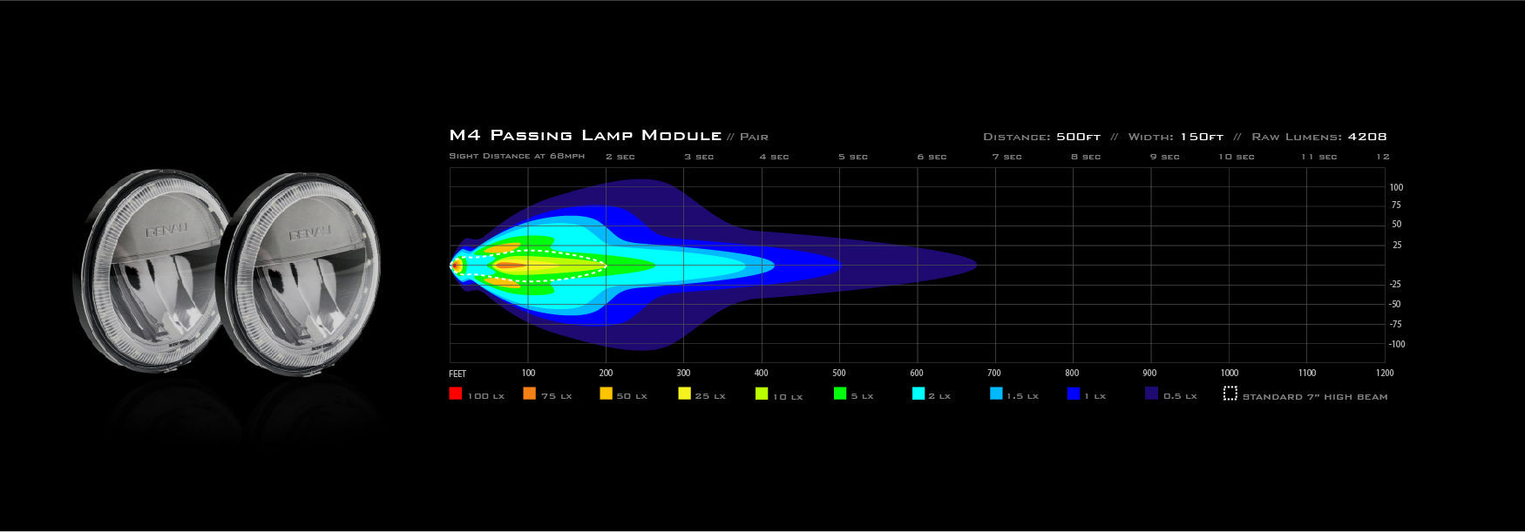Click the 500 feet axis label
This screenshot has height=532, width=1525.
pos(839,373)
